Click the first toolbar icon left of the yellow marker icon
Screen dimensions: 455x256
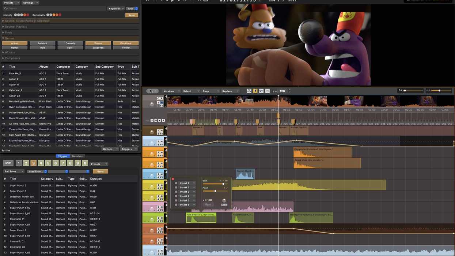click(x=249, y=91)
